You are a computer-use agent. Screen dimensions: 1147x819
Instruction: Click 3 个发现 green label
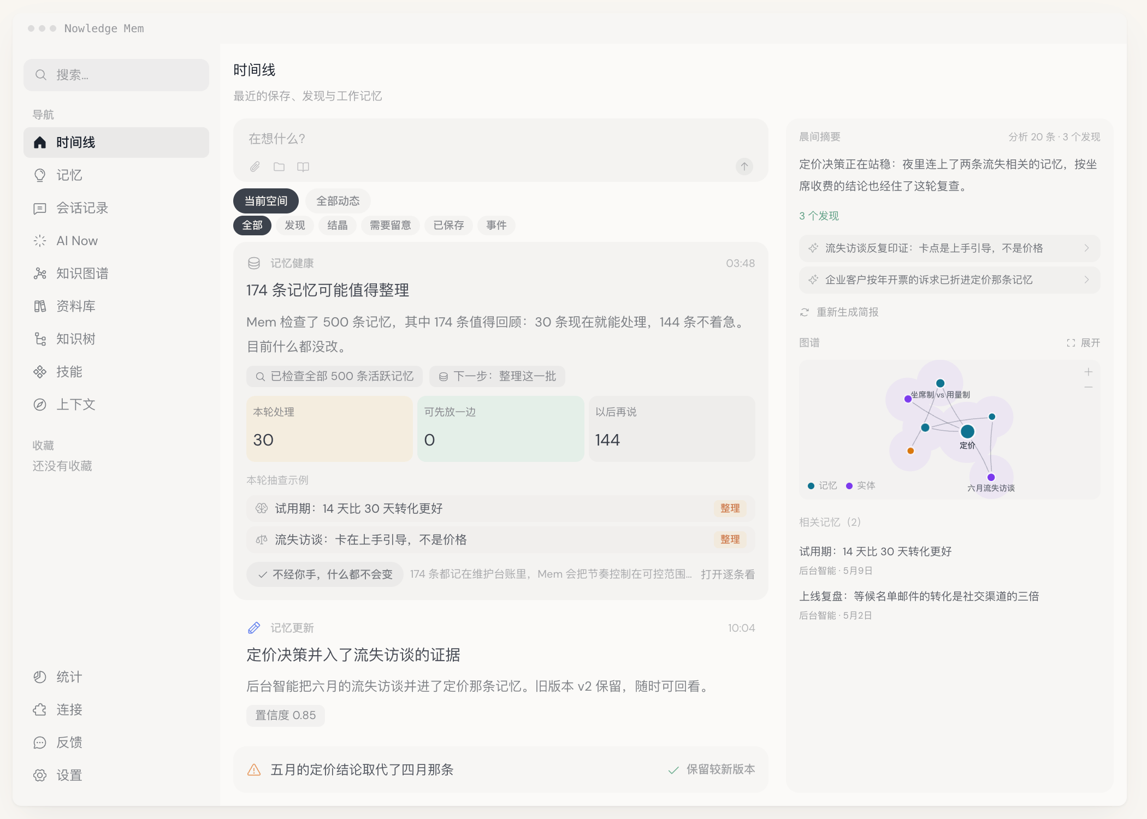point(819,216)
